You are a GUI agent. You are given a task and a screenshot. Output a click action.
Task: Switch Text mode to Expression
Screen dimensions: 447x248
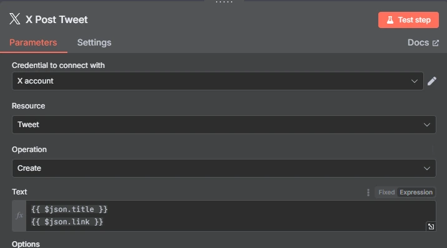[416, 193]
